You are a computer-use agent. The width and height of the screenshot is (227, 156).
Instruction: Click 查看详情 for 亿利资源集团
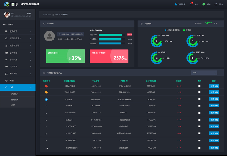coord(214,140)
